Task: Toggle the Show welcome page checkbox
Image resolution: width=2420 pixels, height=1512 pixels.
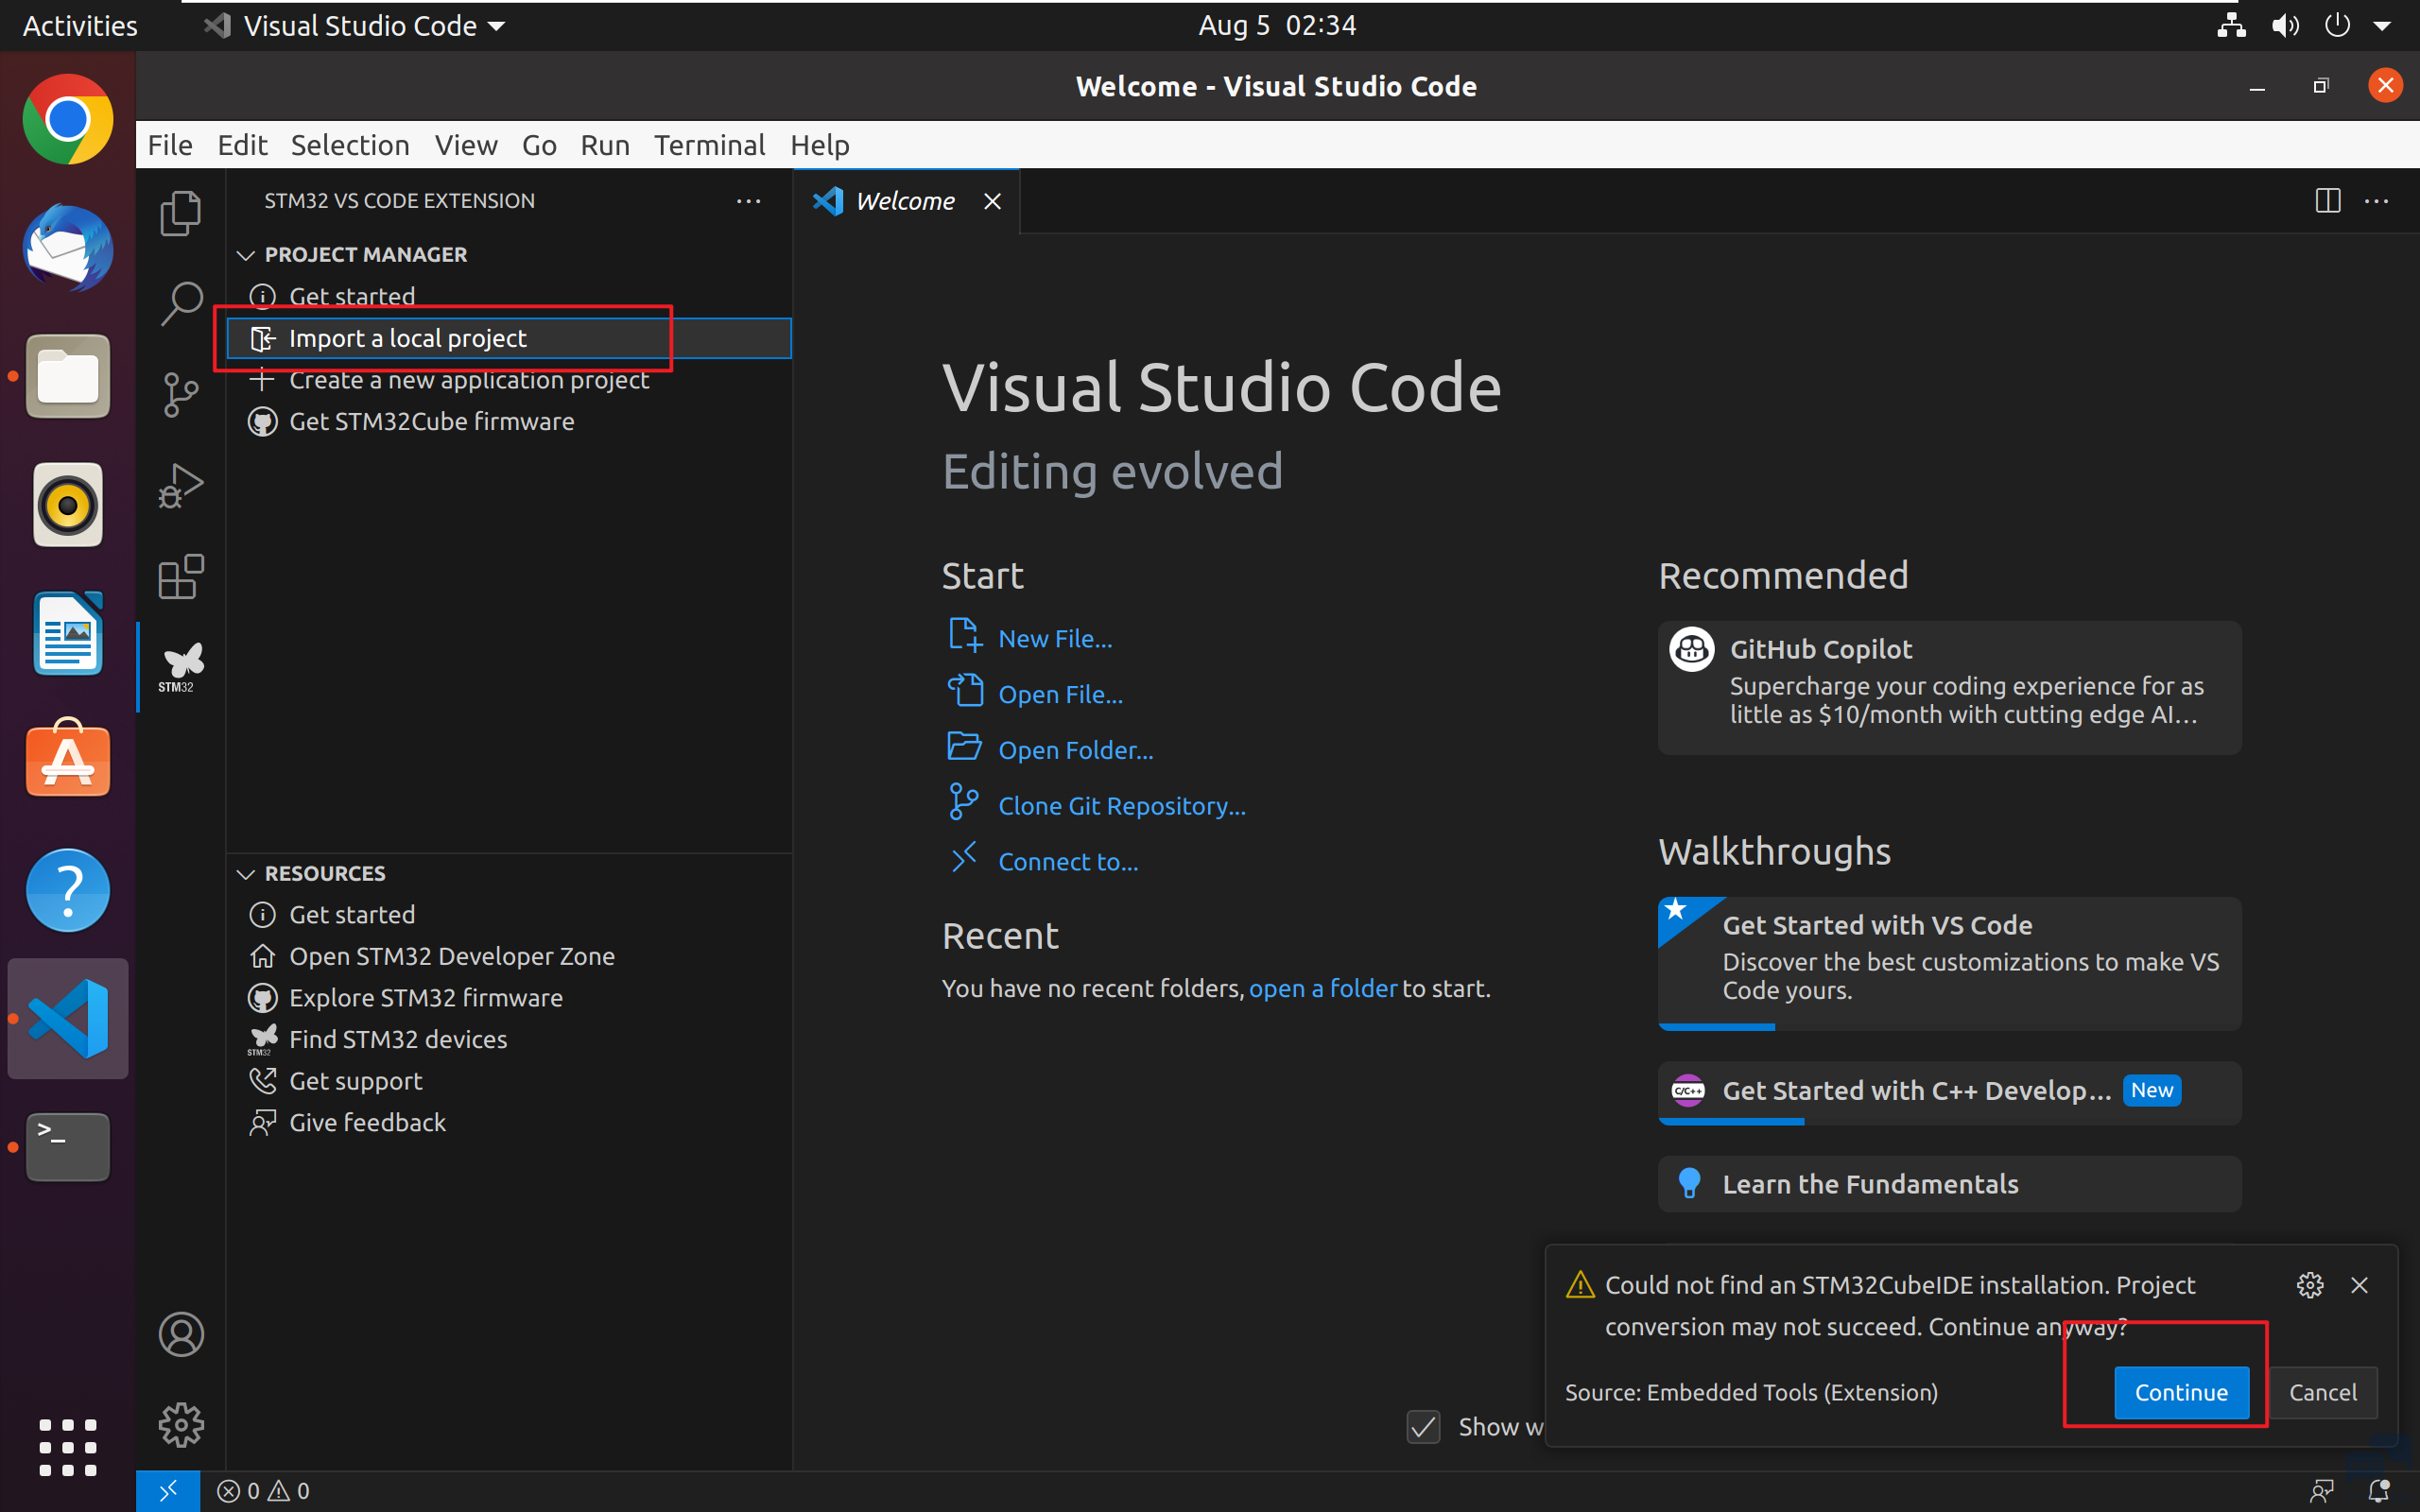Action: 1423,1427
